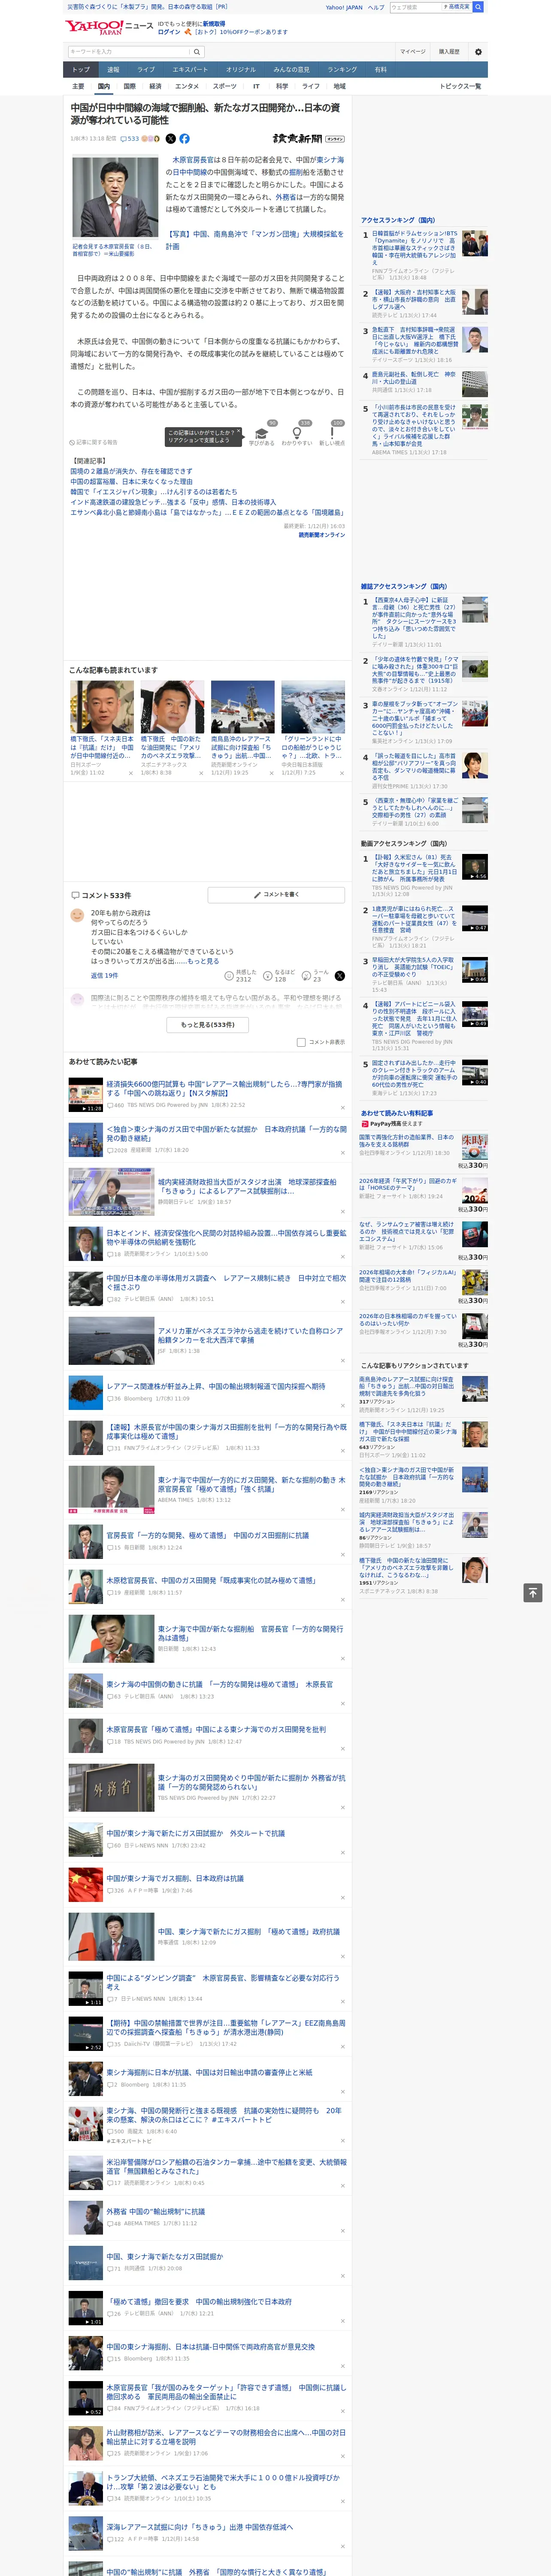
Task: Share first comment on X icon
Action: 339,976
